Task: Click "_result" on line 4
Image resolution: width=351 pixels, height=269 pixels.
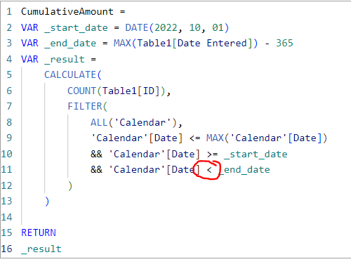Action: [x=65, y=60]
